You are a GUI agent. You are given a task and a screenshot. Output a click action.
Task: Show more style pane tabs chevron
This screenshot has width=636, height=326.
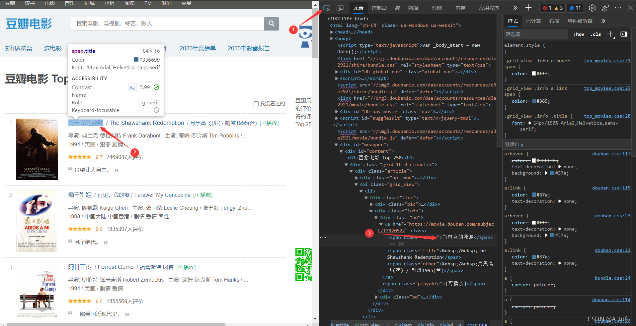tap(603, 21)
